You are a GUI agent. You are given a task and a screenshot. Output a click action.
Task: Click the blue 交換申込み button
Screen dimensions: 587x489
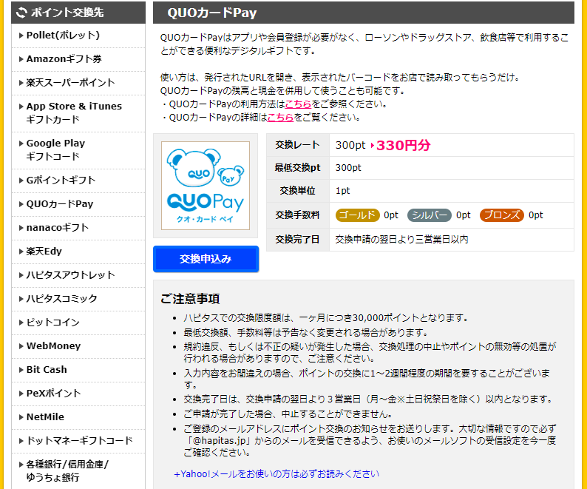coord(206,259)
